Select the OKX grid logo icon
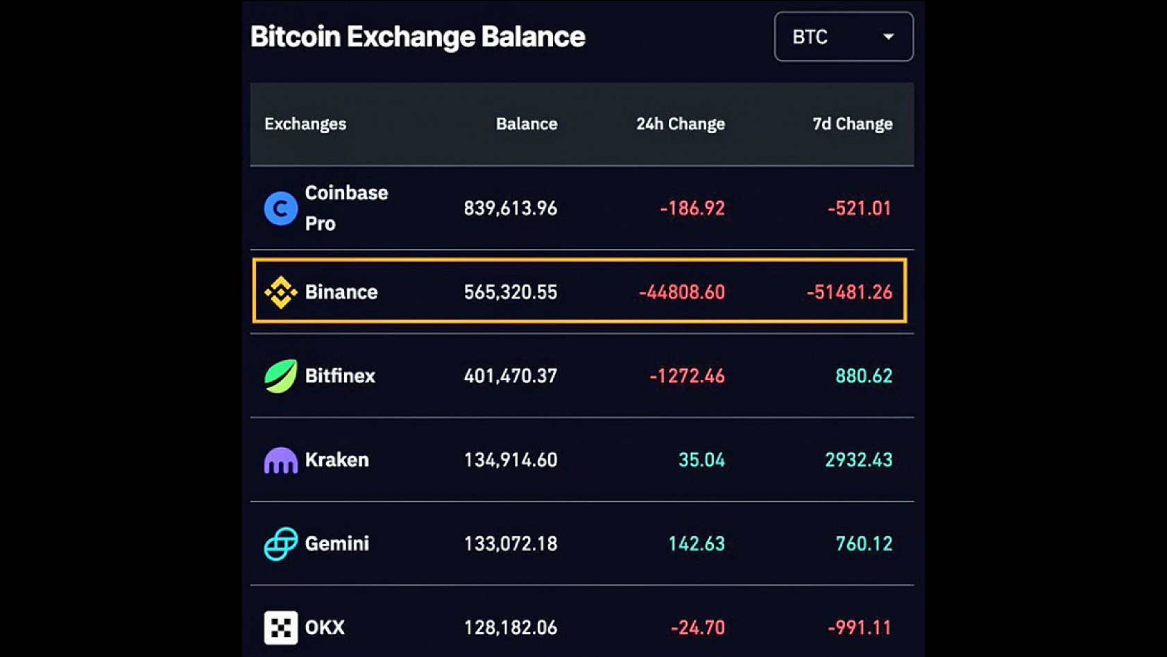This screenshot has width=1167, height=657. 280,626
